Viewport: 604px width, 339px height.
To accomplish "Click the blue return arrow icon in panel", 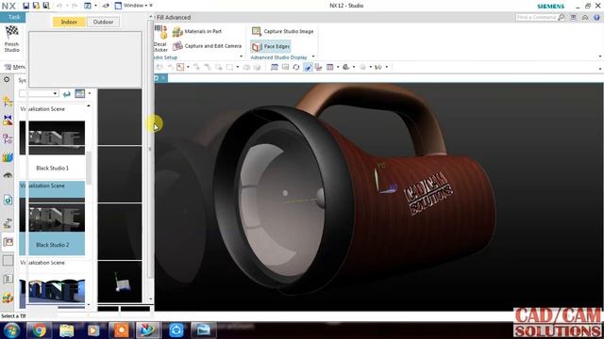I will tap(67, 93).
